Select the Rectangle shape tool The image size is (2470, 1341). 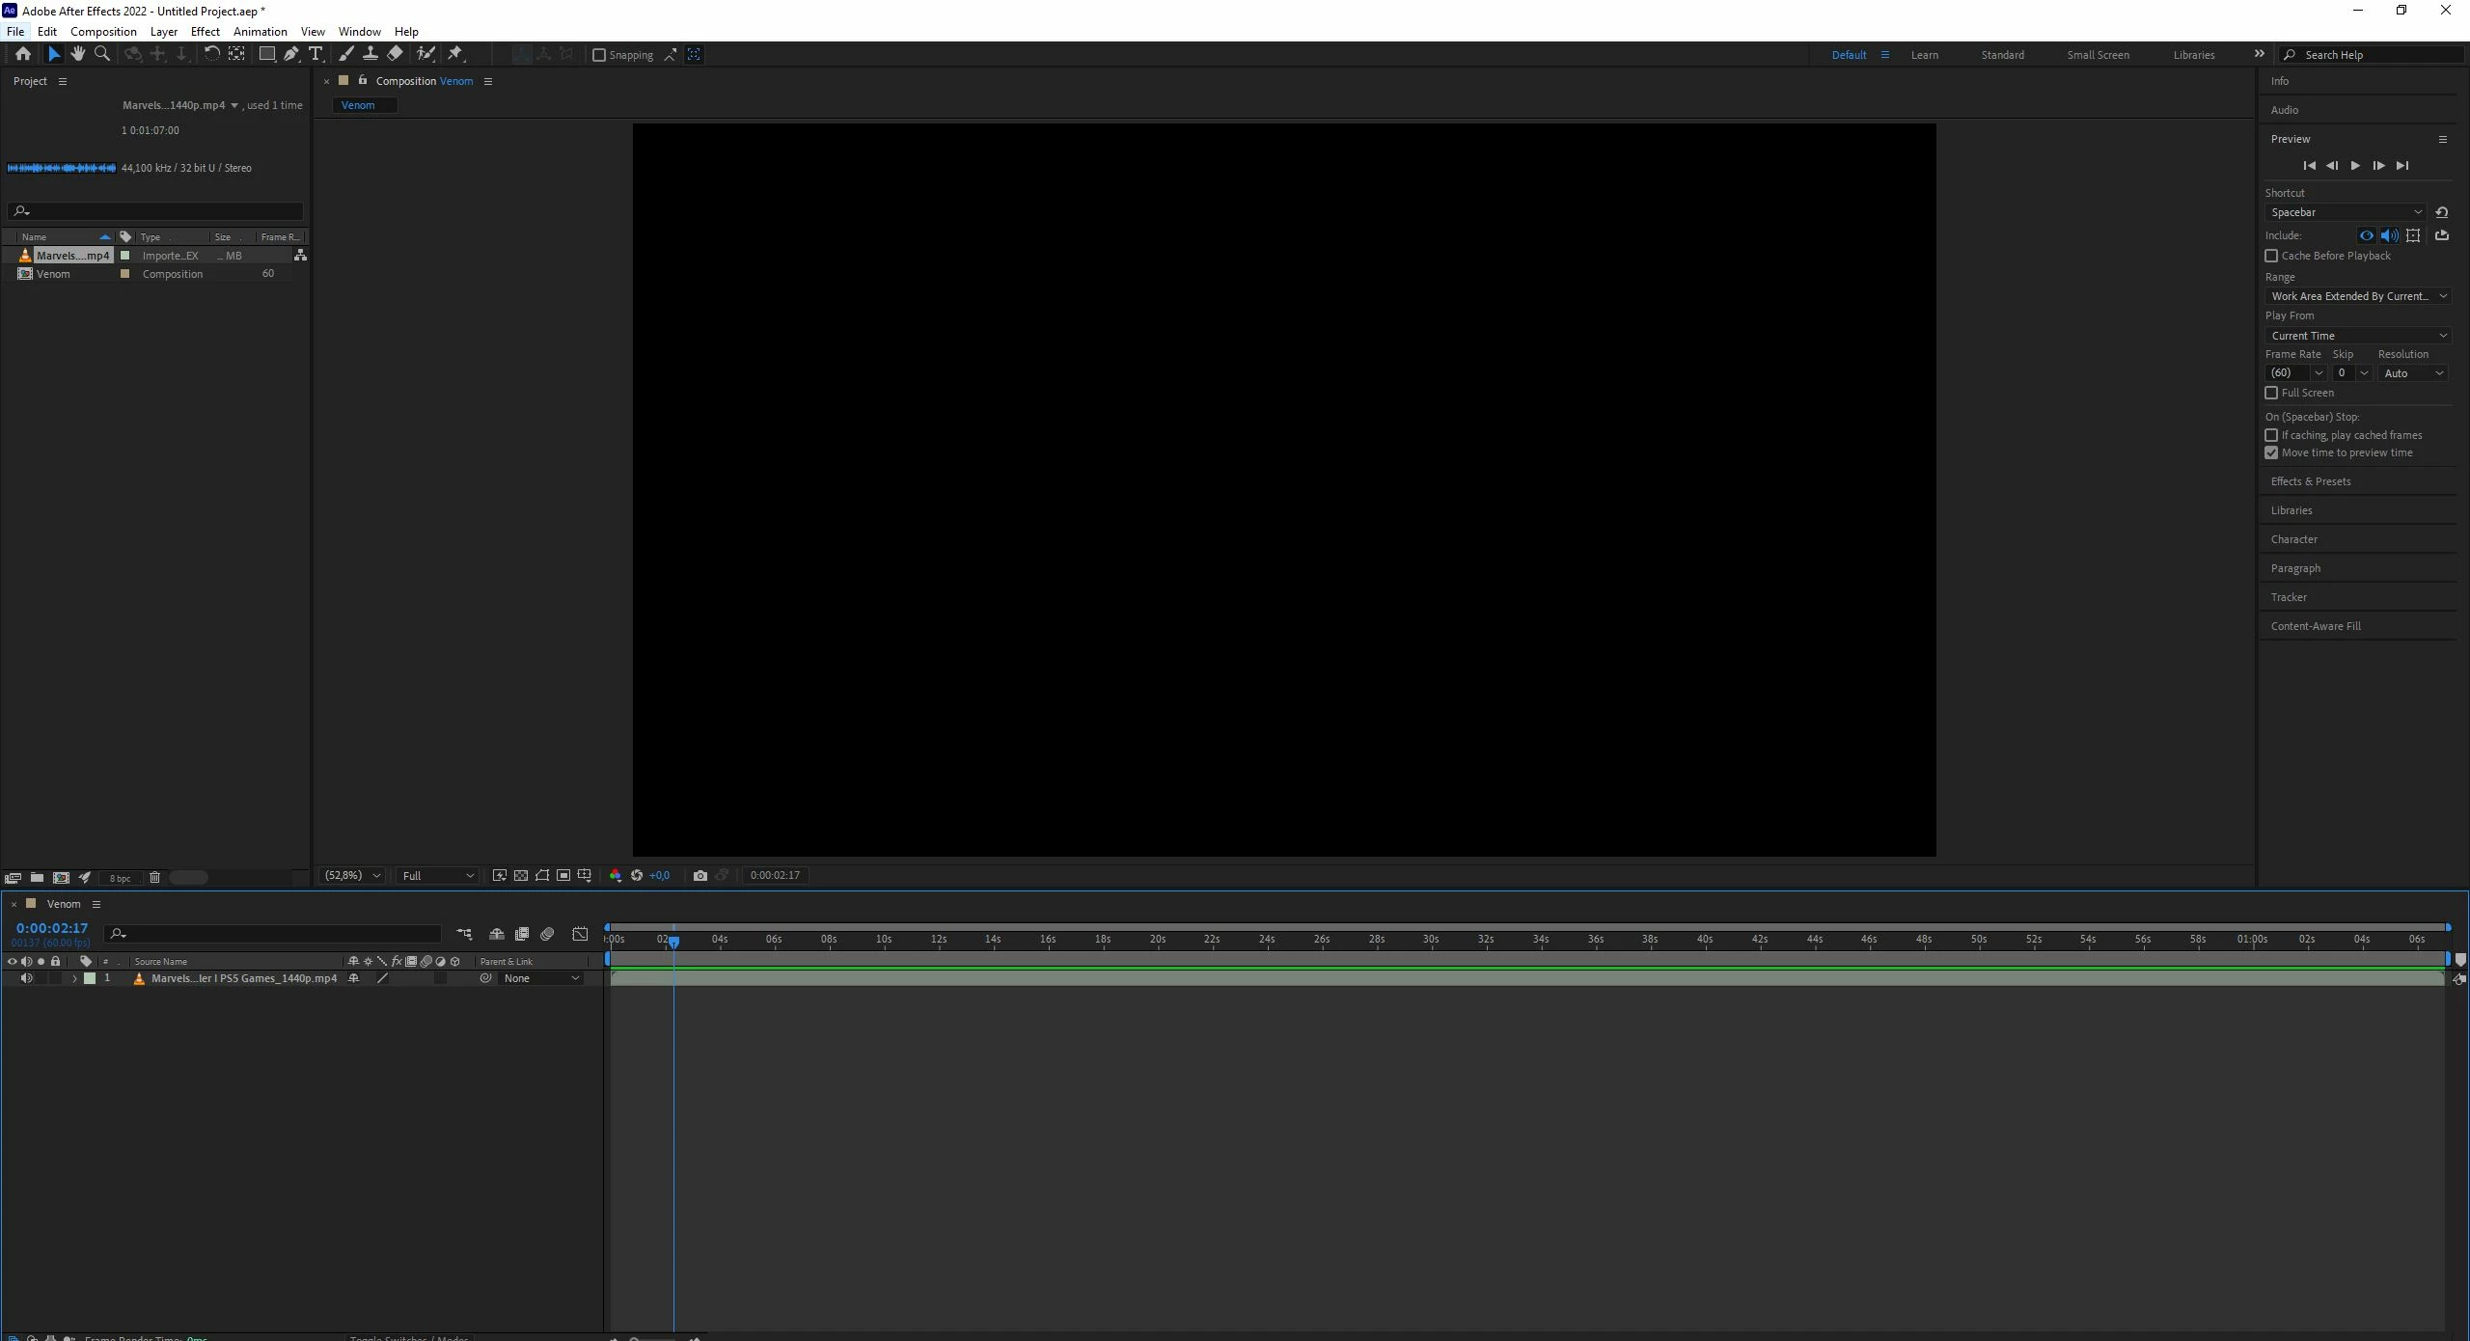click(x=266, y=54)
